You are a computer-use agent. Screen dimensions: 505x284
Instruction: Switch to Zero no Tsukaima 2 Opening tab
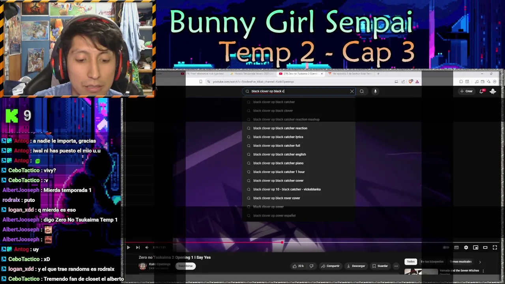pos(301,74)
